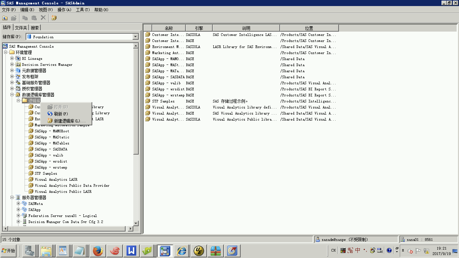Click the SAS Management Console root icon
Viewport: 459px width, 258px height.
tap(5, 46)
